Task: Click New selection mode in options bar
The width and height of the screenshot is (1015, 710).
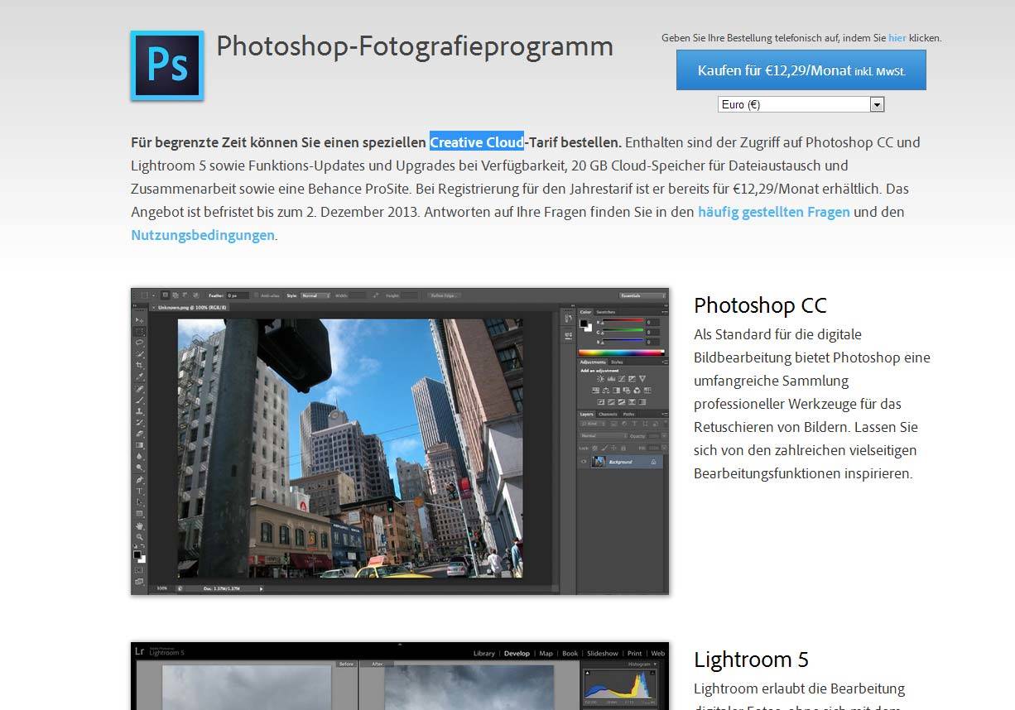Action: [166, 295]
